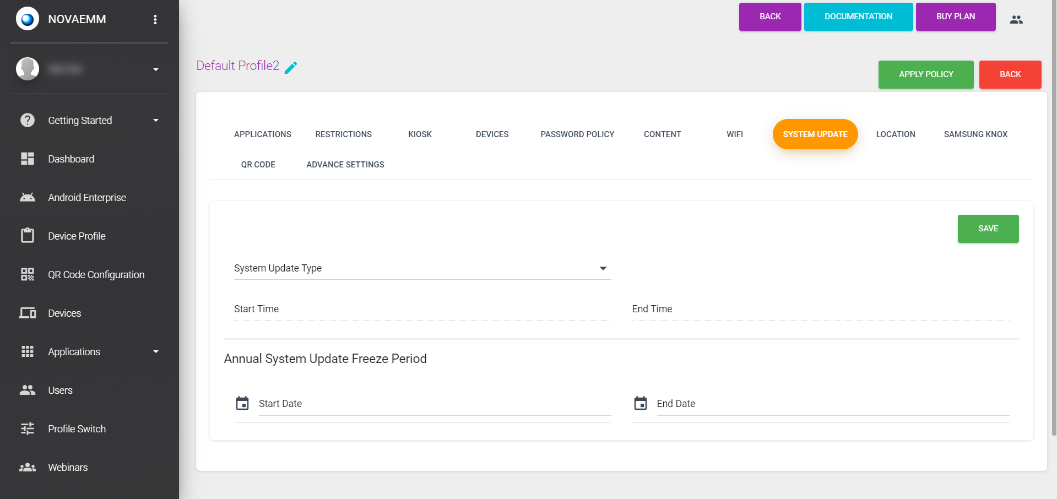Image resolution: width=1057 pixels, height=499 pixels.
Task: Click the Getting Started question mark icon
Action: tap(28, 120)
